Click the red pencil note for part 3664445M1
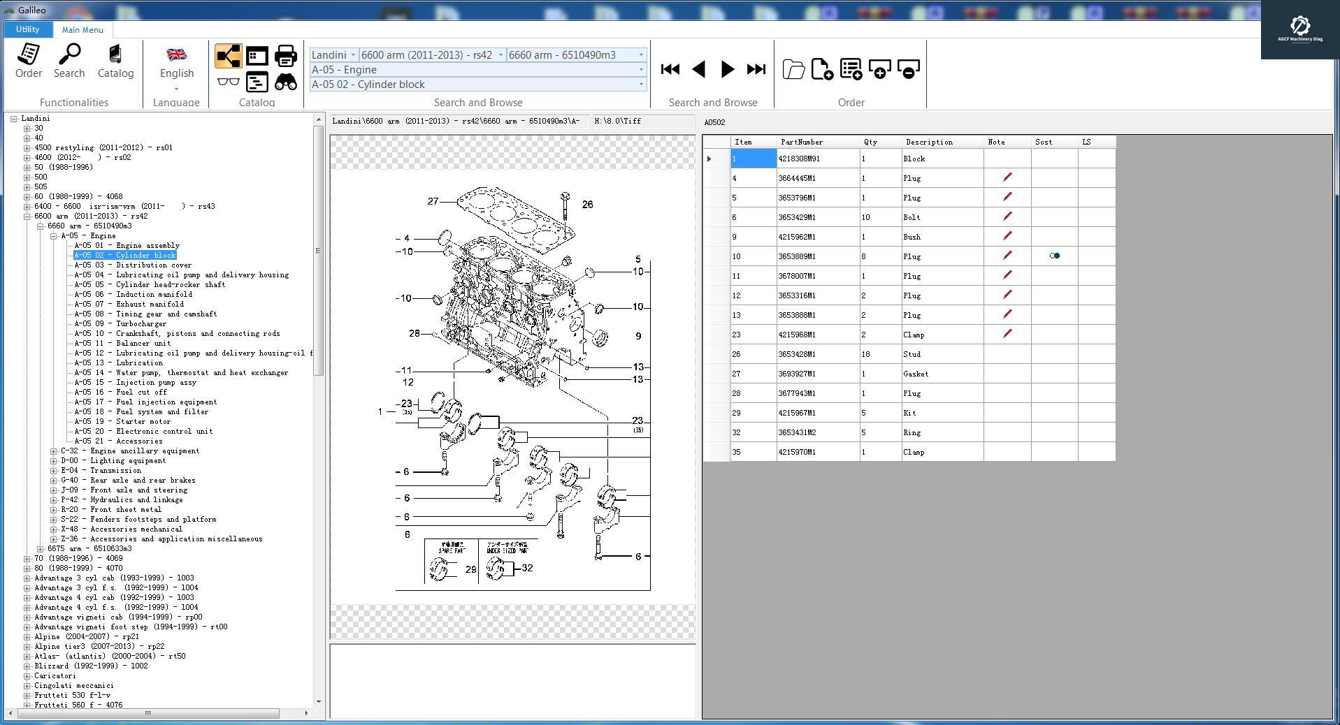1340x725 pixels. [x=1007, y=177]
